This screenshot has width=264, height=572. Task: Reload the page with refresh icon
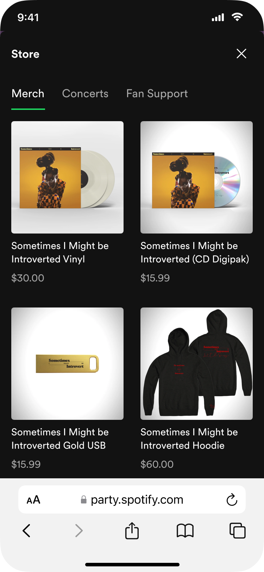pyautogui.click(x=232, y=499)
